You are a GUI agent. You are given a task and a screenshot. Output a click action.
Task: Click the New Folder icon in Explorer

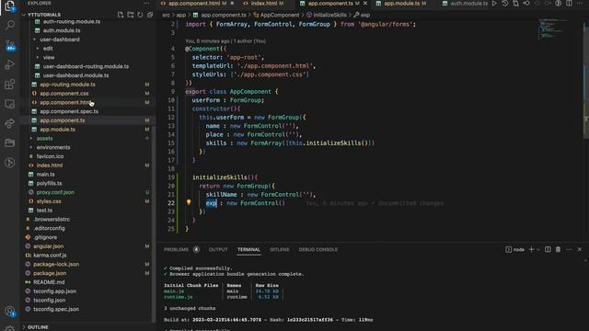(130, 15)
